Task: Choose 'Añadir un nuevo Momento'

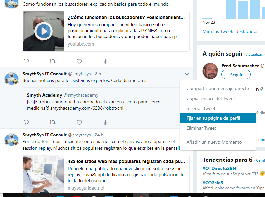Action: pos(214,142)
